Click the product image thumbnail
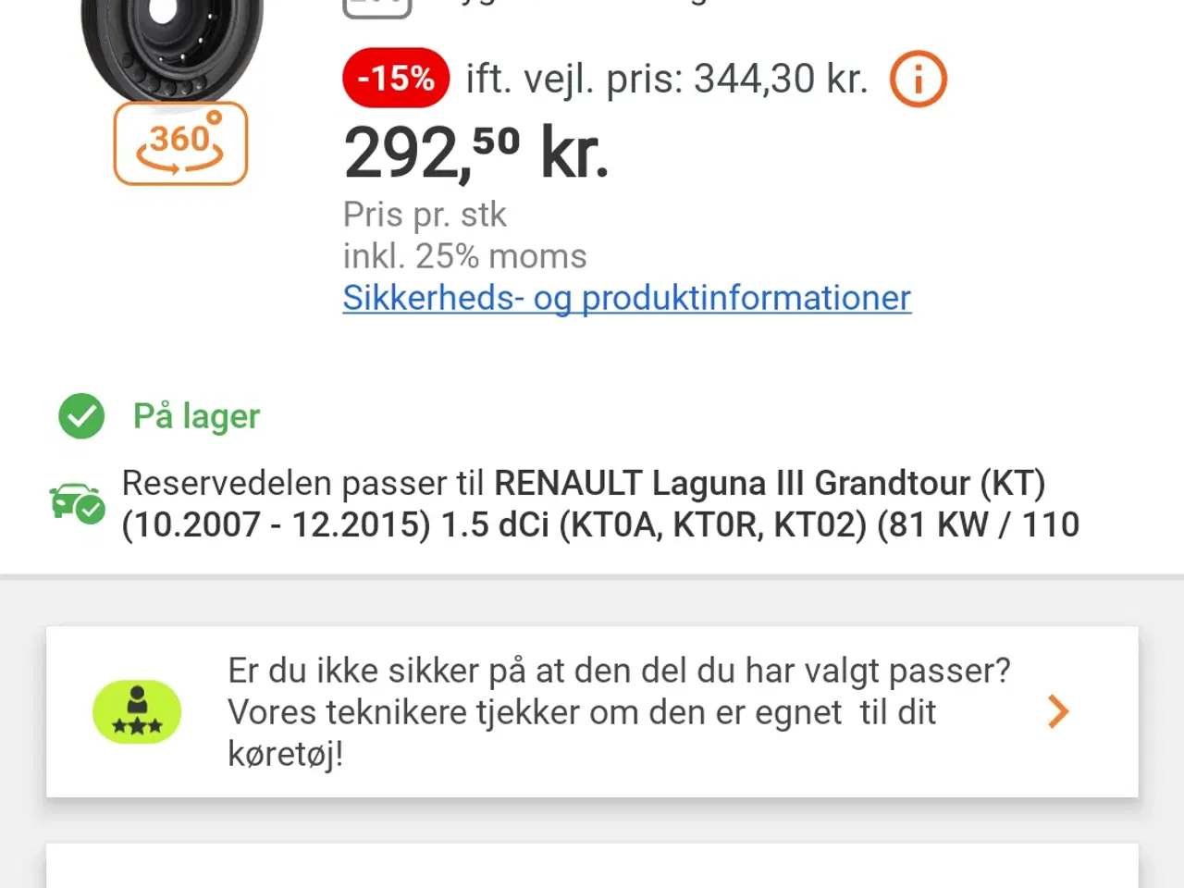The width and height of the screenshot is (1184, 888). [166, 46]
